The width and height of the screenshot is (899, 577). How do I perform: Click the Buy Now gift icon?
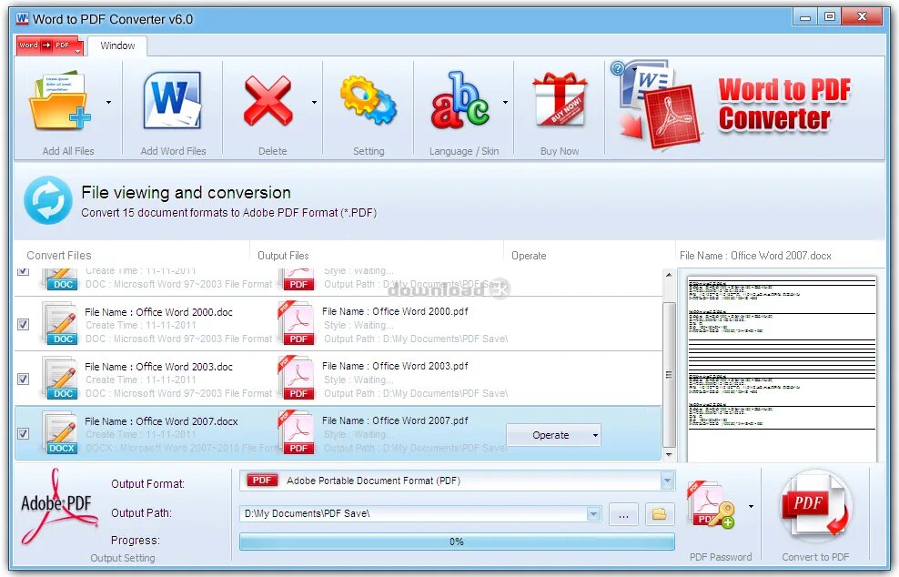click(560, 99)
